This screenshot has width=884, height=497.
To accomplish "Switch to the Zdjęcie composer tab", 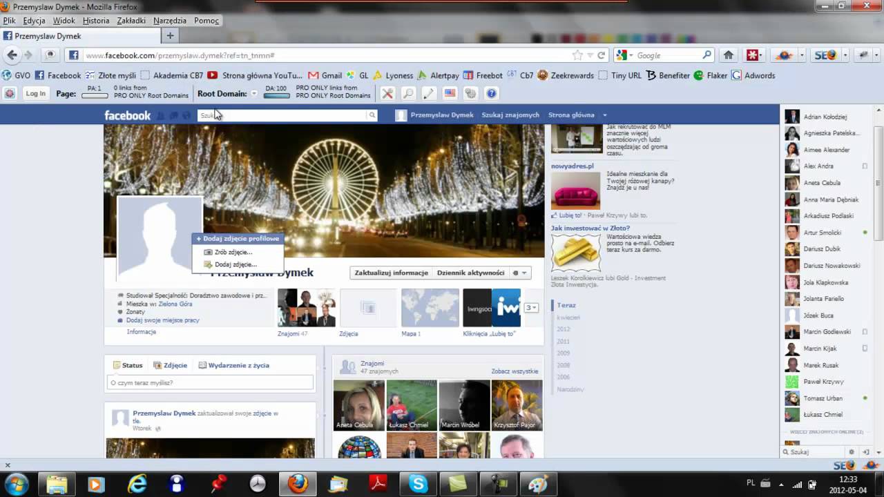I will [170, 365].
